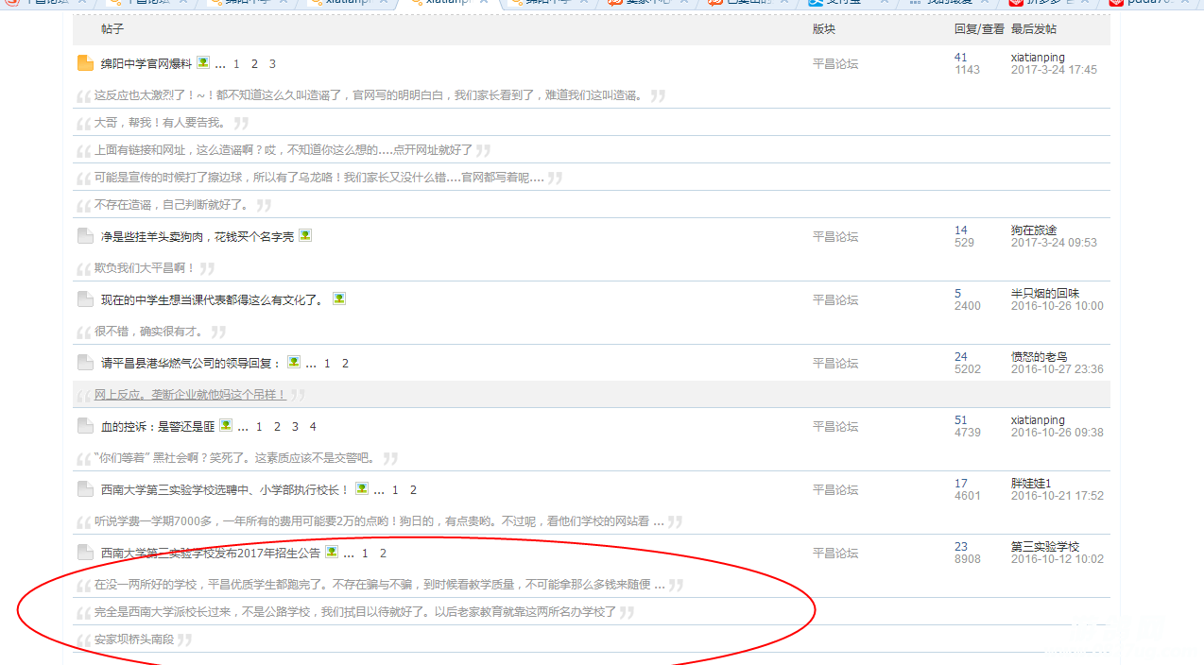Click the page icon beside 西南大学第三实验学校选聘 thread
The width and height of the screenshot is (1204, 665).
coord(85,489)
